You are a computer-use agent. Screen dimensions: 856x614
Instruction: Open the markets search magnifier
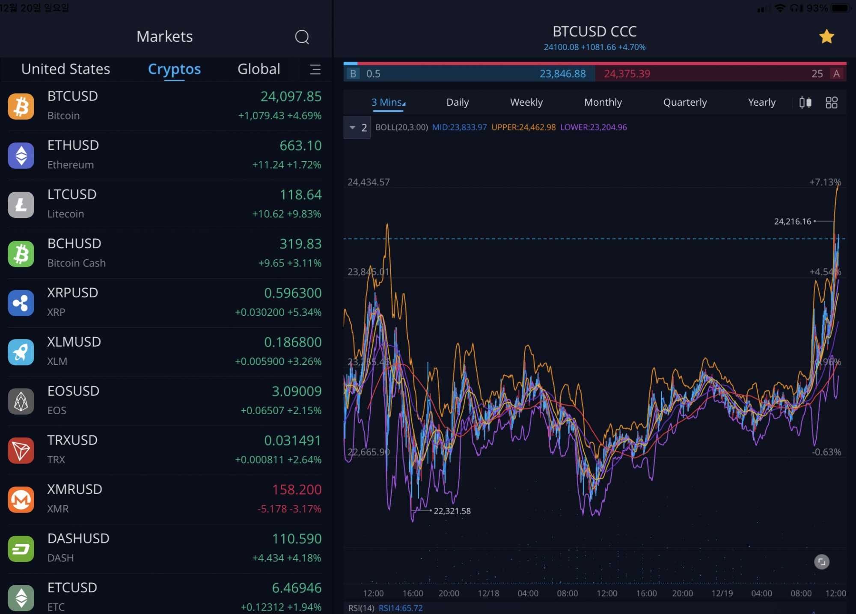(x=302, y=37)
